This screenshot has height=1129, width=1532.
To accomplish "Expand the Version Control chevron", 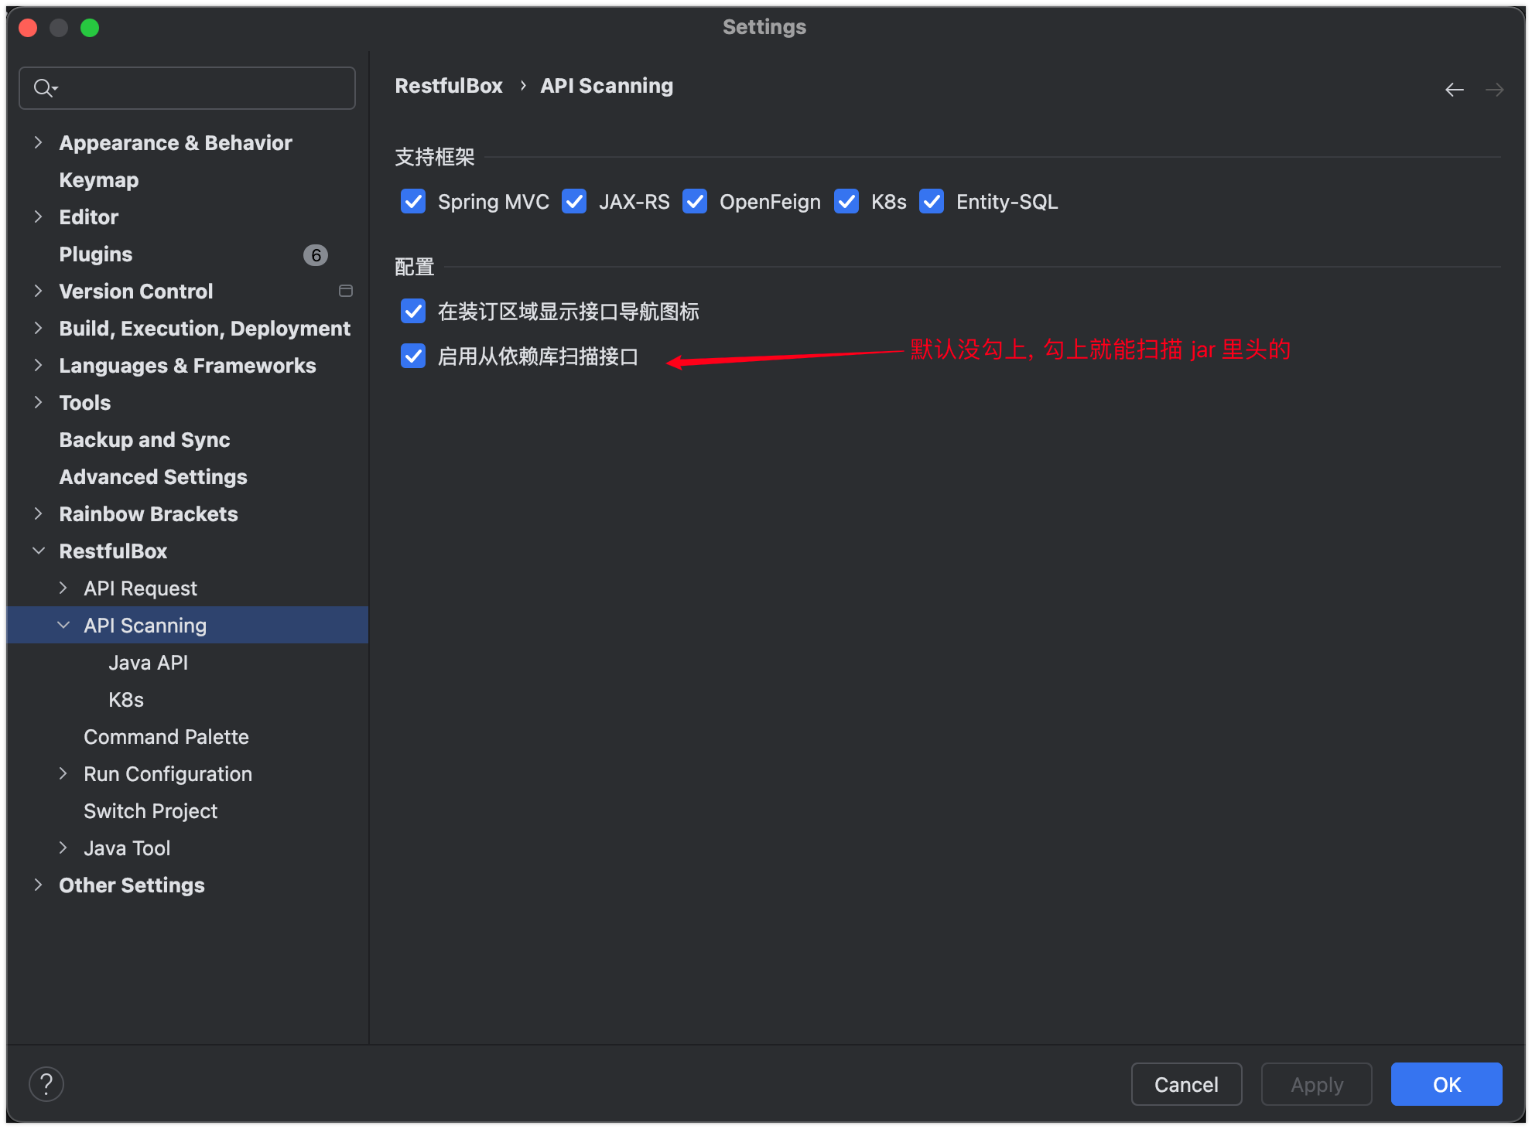I will (38, 291).
